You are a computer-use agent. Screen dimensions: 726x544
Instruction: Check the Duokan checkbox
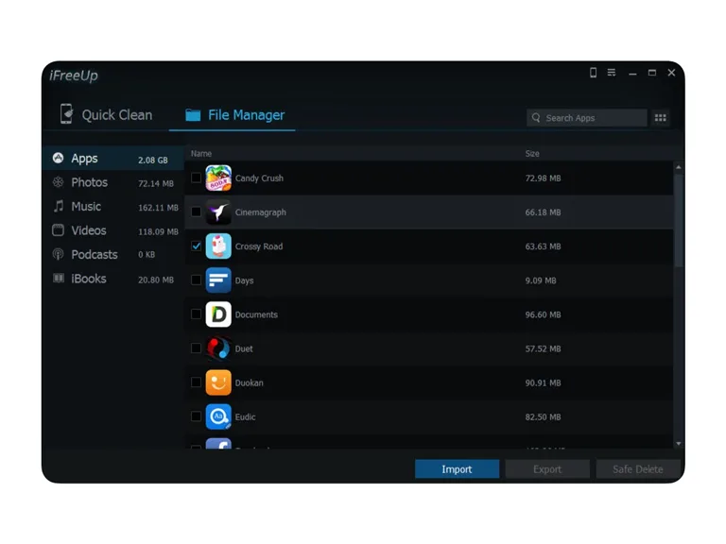(x=196, y=382)
